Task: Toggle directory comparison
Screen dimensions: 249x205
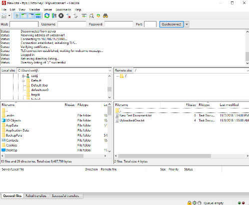Action: pyautogui.click(x=91, y=16)
